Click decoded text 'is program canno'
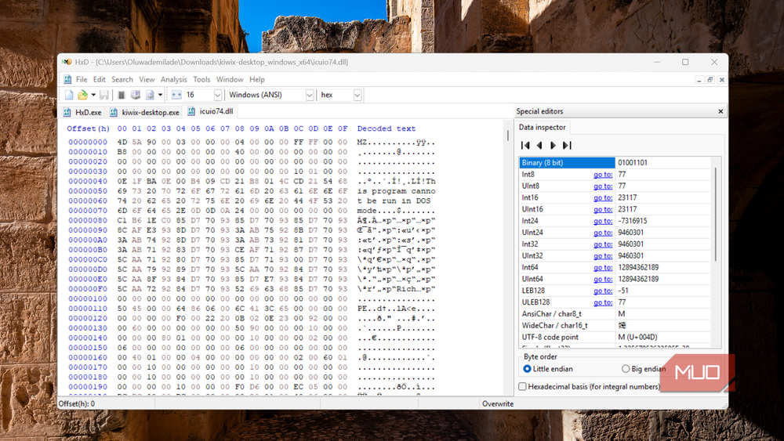784x441 pixels. point(396,191)
